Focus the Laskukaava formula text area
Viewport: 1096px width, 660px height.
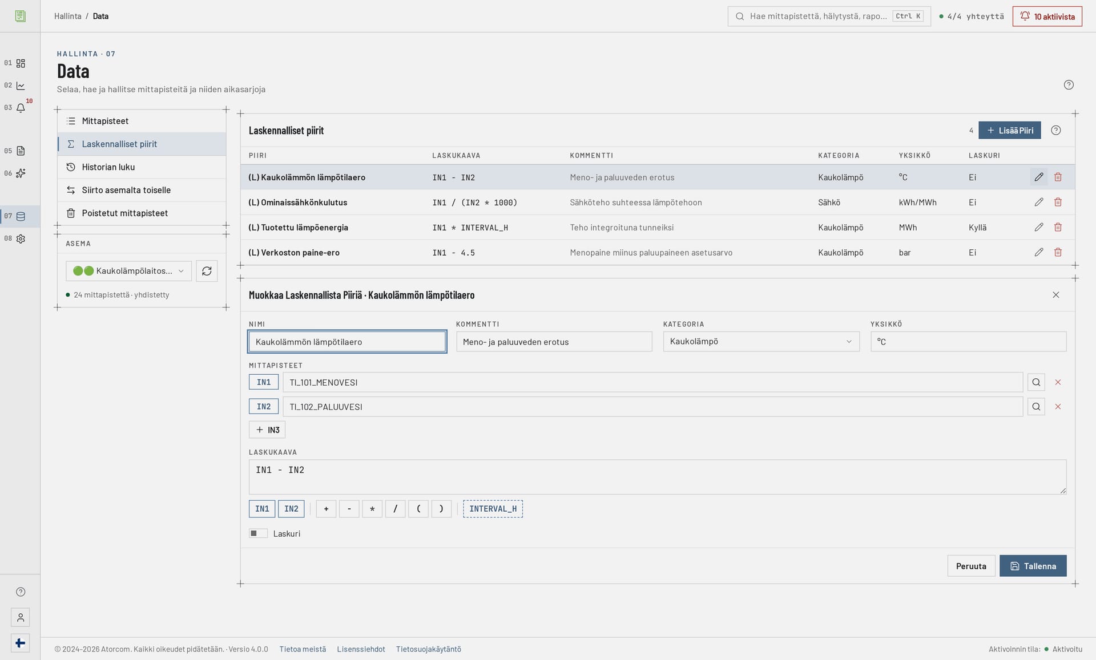pos(657,477)
